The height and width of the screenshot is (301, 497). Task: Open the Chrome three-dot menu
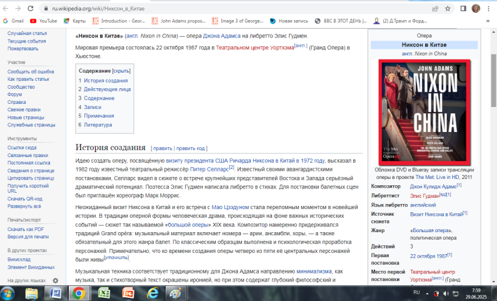(488, 9)
